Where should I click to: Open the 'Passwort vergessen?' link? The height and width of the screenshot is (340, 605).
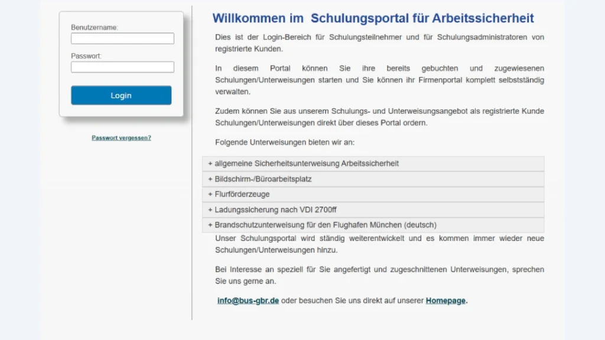[121, 138]
